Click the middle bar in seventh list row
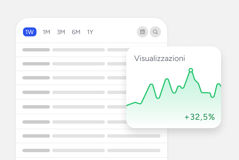Viewport: 239px width, 160px height. pos(79,136)
